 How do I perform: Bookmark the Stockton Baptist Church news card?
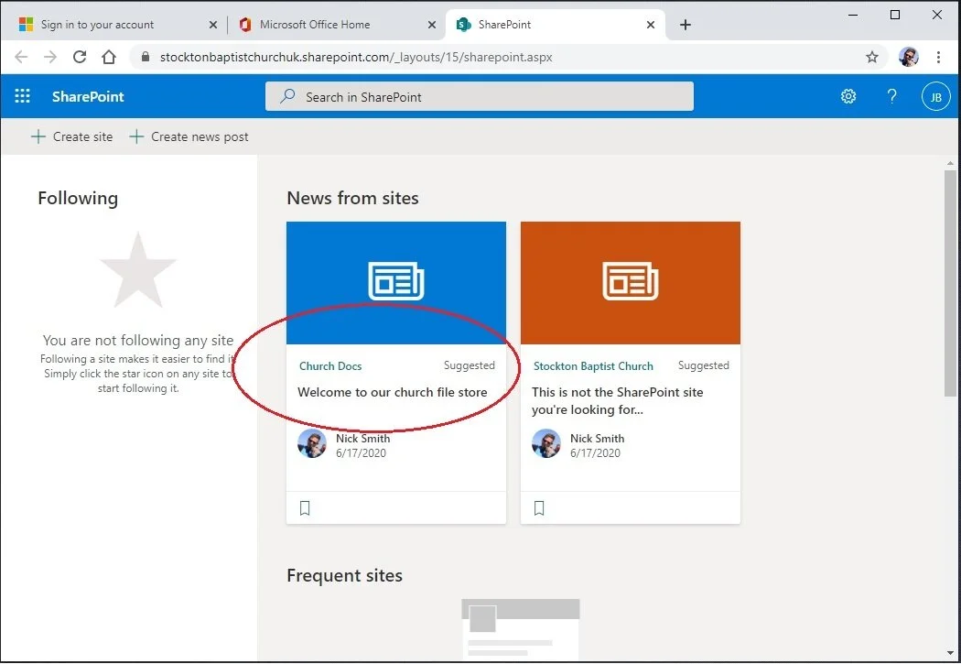click(539, 507)
